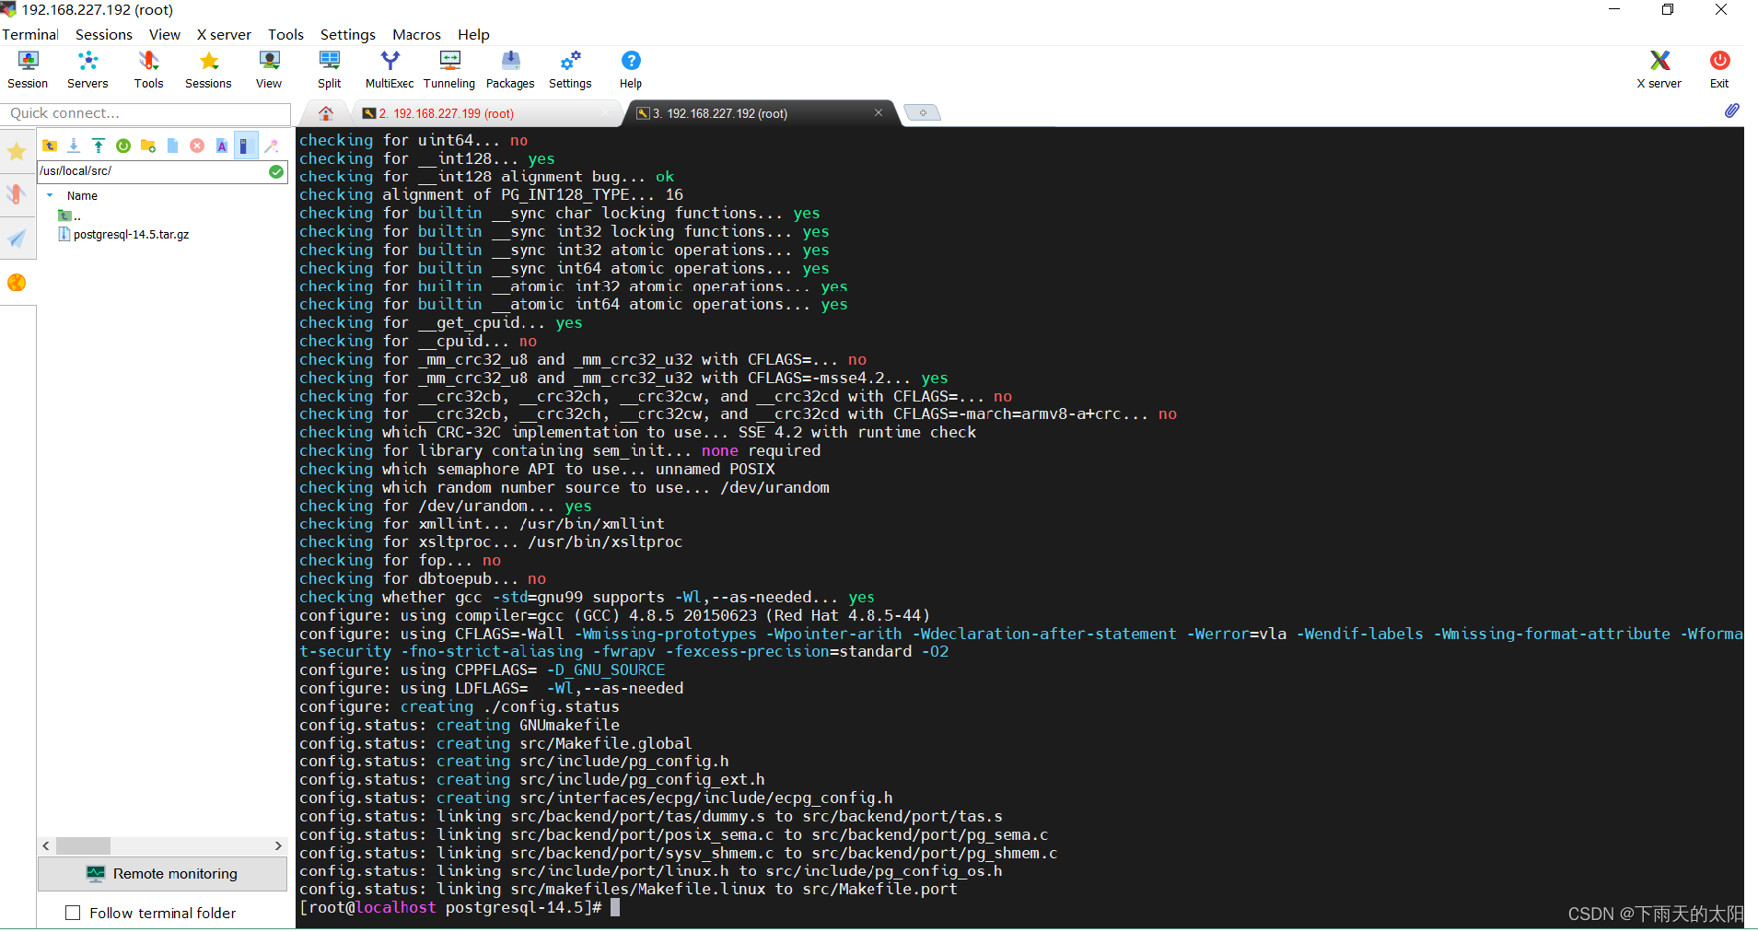Open the sidebar orange globe SFTP tab
This screenshot has width=1758, height=932.
pyautogui.click(x=17, y=283)
